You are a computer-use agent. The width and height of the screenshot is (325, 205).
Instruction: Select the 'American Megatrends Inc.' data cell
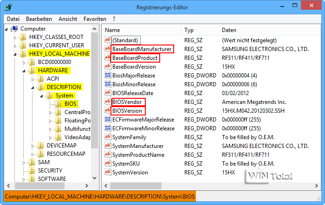(254, 102)
